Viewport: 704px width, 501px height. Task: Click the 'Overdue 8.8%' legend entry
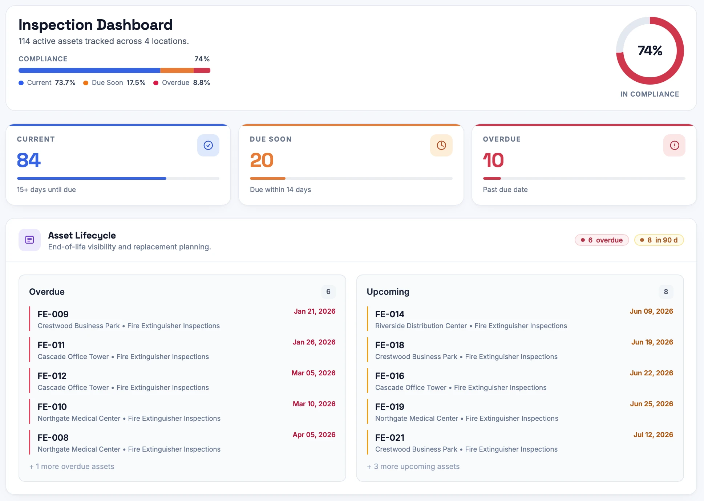pos(182,83)
